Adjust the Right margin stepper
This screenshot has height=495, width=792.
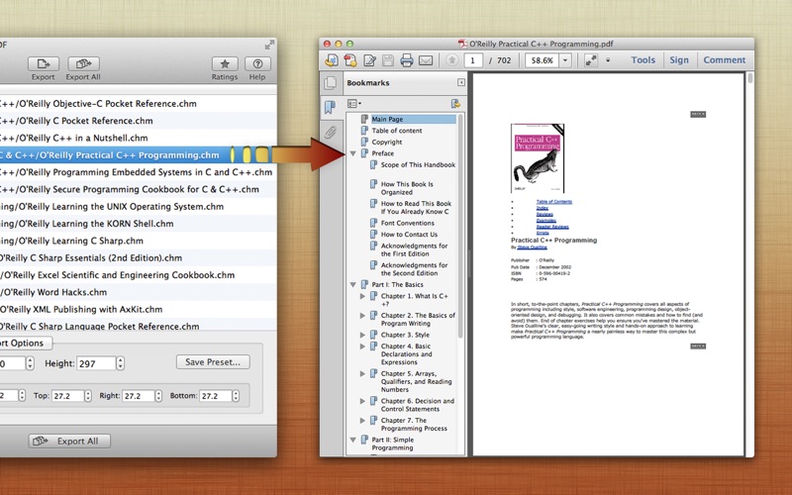[x=158, y=396]
